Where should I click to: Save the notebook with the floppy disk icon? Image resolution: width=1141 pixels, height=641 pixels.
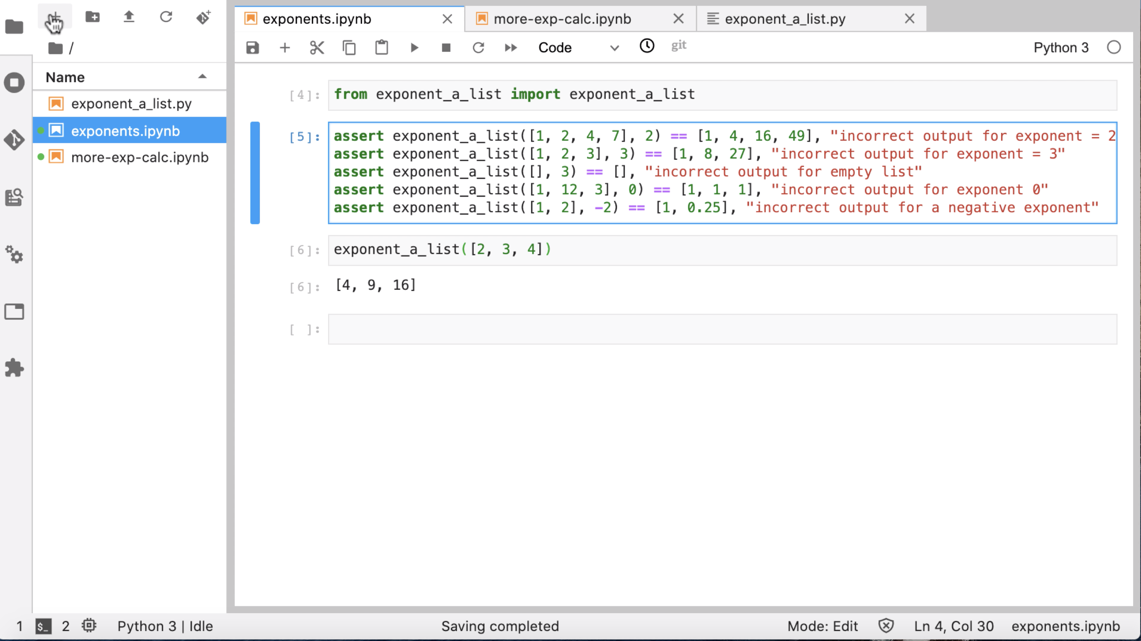coord(252,47)
